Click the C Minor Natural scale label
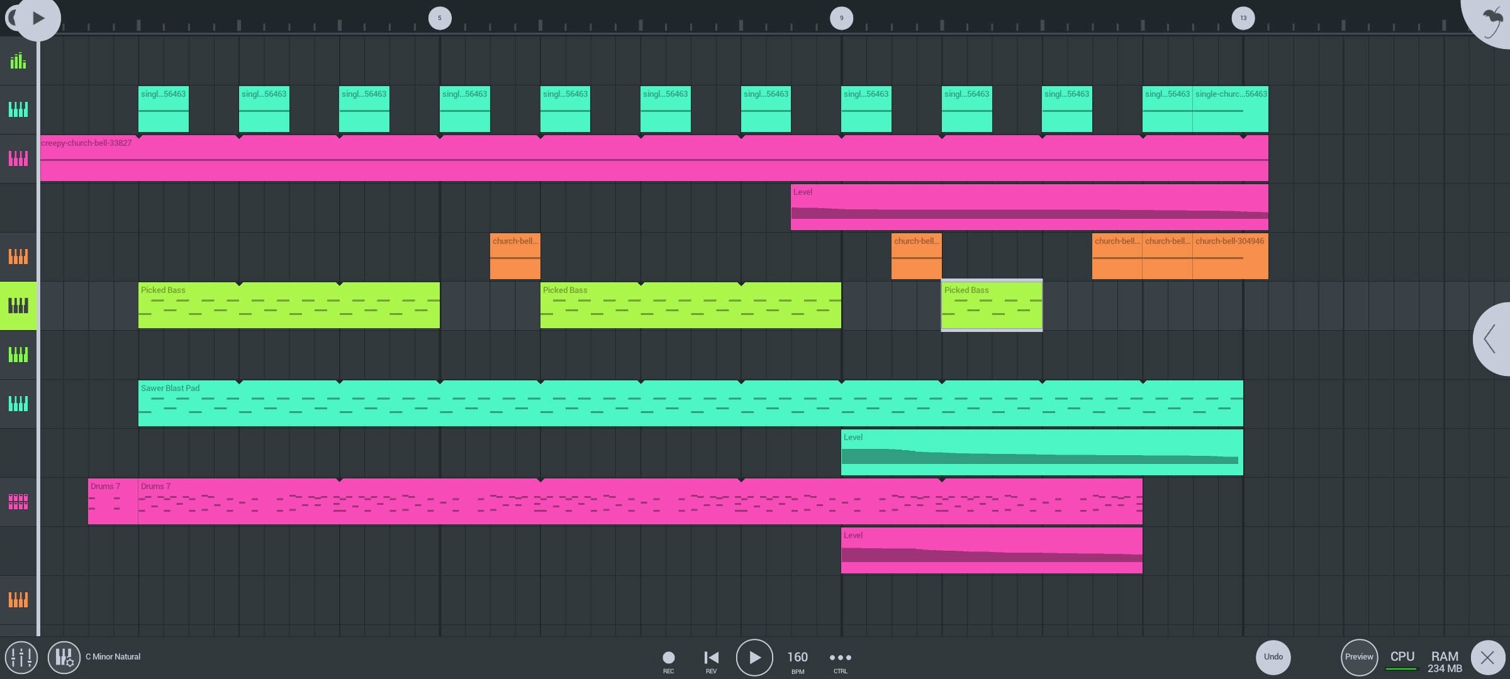Viewport: 1510px width, 679px height. (x=113, y=656)
